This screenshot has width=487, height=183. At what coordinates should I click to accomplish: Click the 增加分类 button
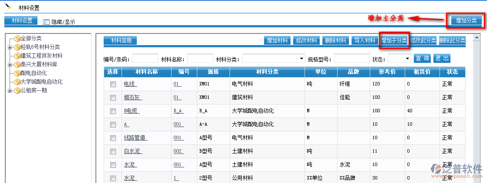466,21
